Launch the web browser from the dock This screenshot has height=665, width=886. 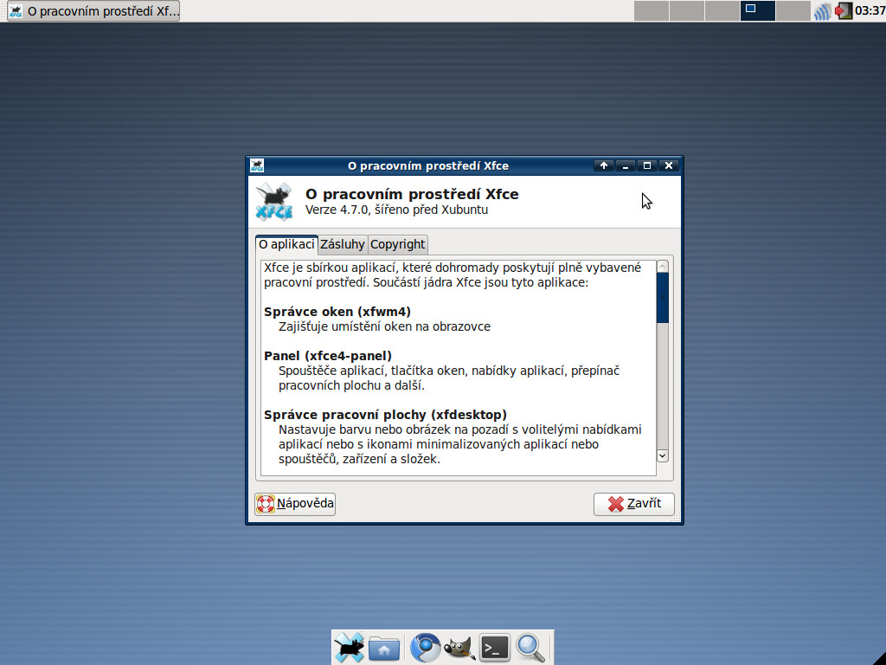tap(425, 648)
